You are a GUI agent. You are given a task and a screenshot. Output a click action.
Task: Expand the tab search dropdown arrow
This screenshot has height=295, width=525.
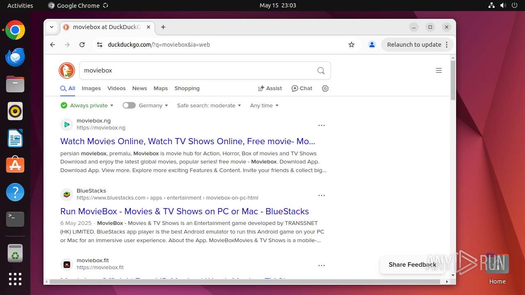[x=52, y=27]
